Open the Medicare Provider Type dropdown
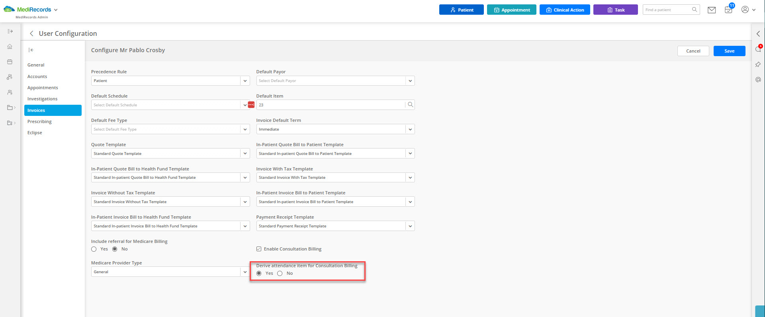 (170, 272)
